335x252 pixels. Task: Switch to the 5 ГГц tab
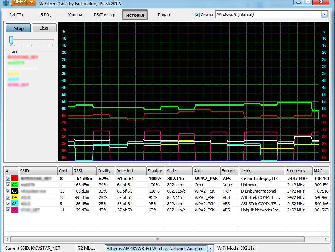pos(46,15)
